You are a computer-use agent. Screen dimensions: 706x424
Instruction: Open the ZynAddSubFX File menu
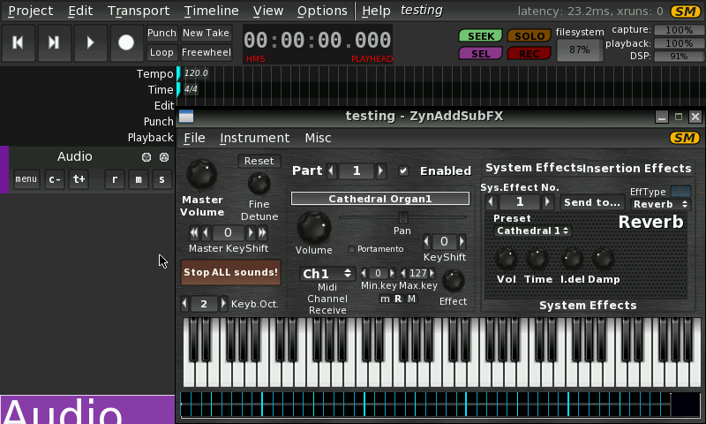coord(194,138)
